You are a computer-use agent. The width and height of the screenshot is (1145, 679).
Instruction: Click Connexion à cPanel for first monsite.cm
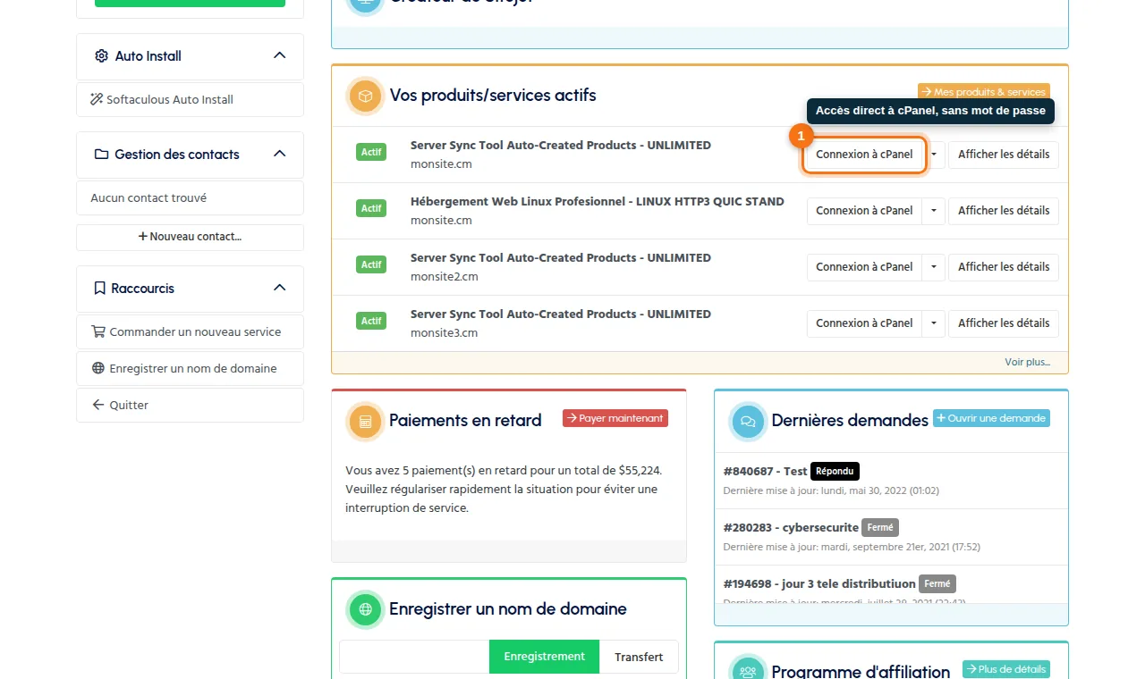[x=864, y=155]
